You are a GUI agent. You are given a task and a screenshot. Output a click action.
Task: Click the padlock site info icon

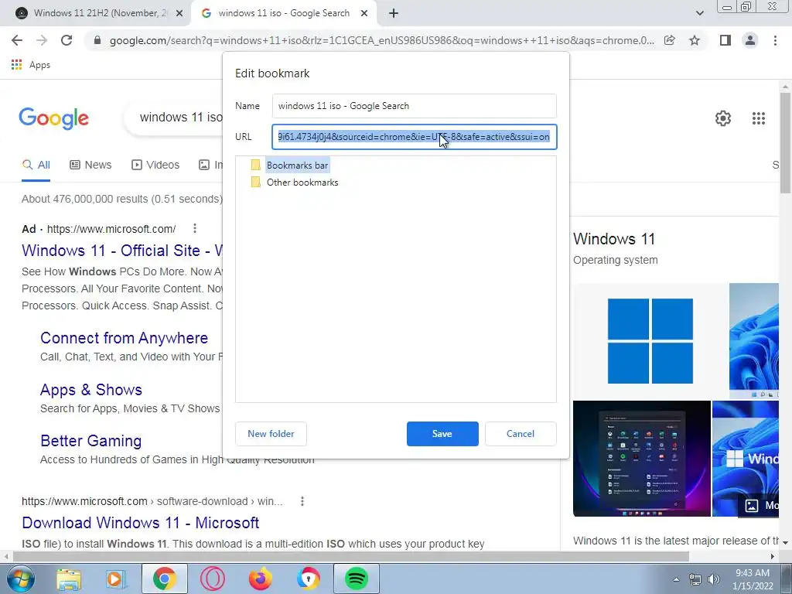pos(97,40)
